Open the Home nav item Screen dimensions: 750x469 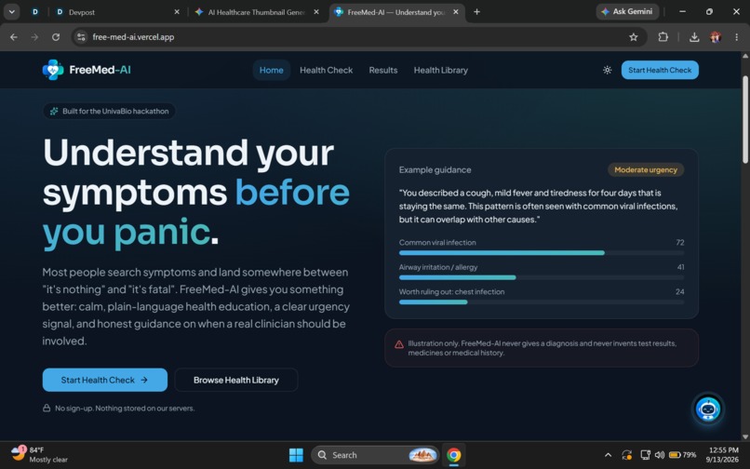coord(271,70)
